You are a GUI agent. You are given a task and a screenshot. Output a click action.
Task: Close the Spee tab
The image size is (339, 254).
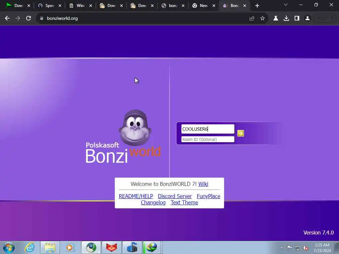tap(60, 6)
